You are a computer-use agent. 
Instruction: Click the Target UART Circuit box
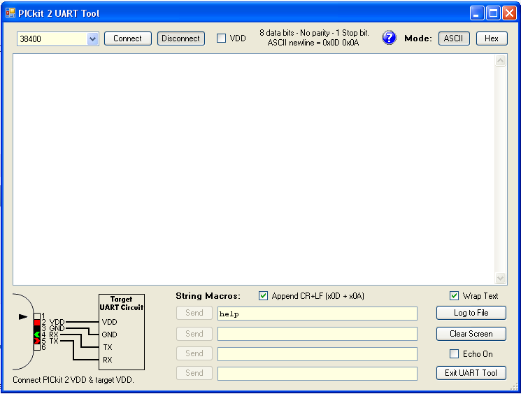[x=122, y=332]
